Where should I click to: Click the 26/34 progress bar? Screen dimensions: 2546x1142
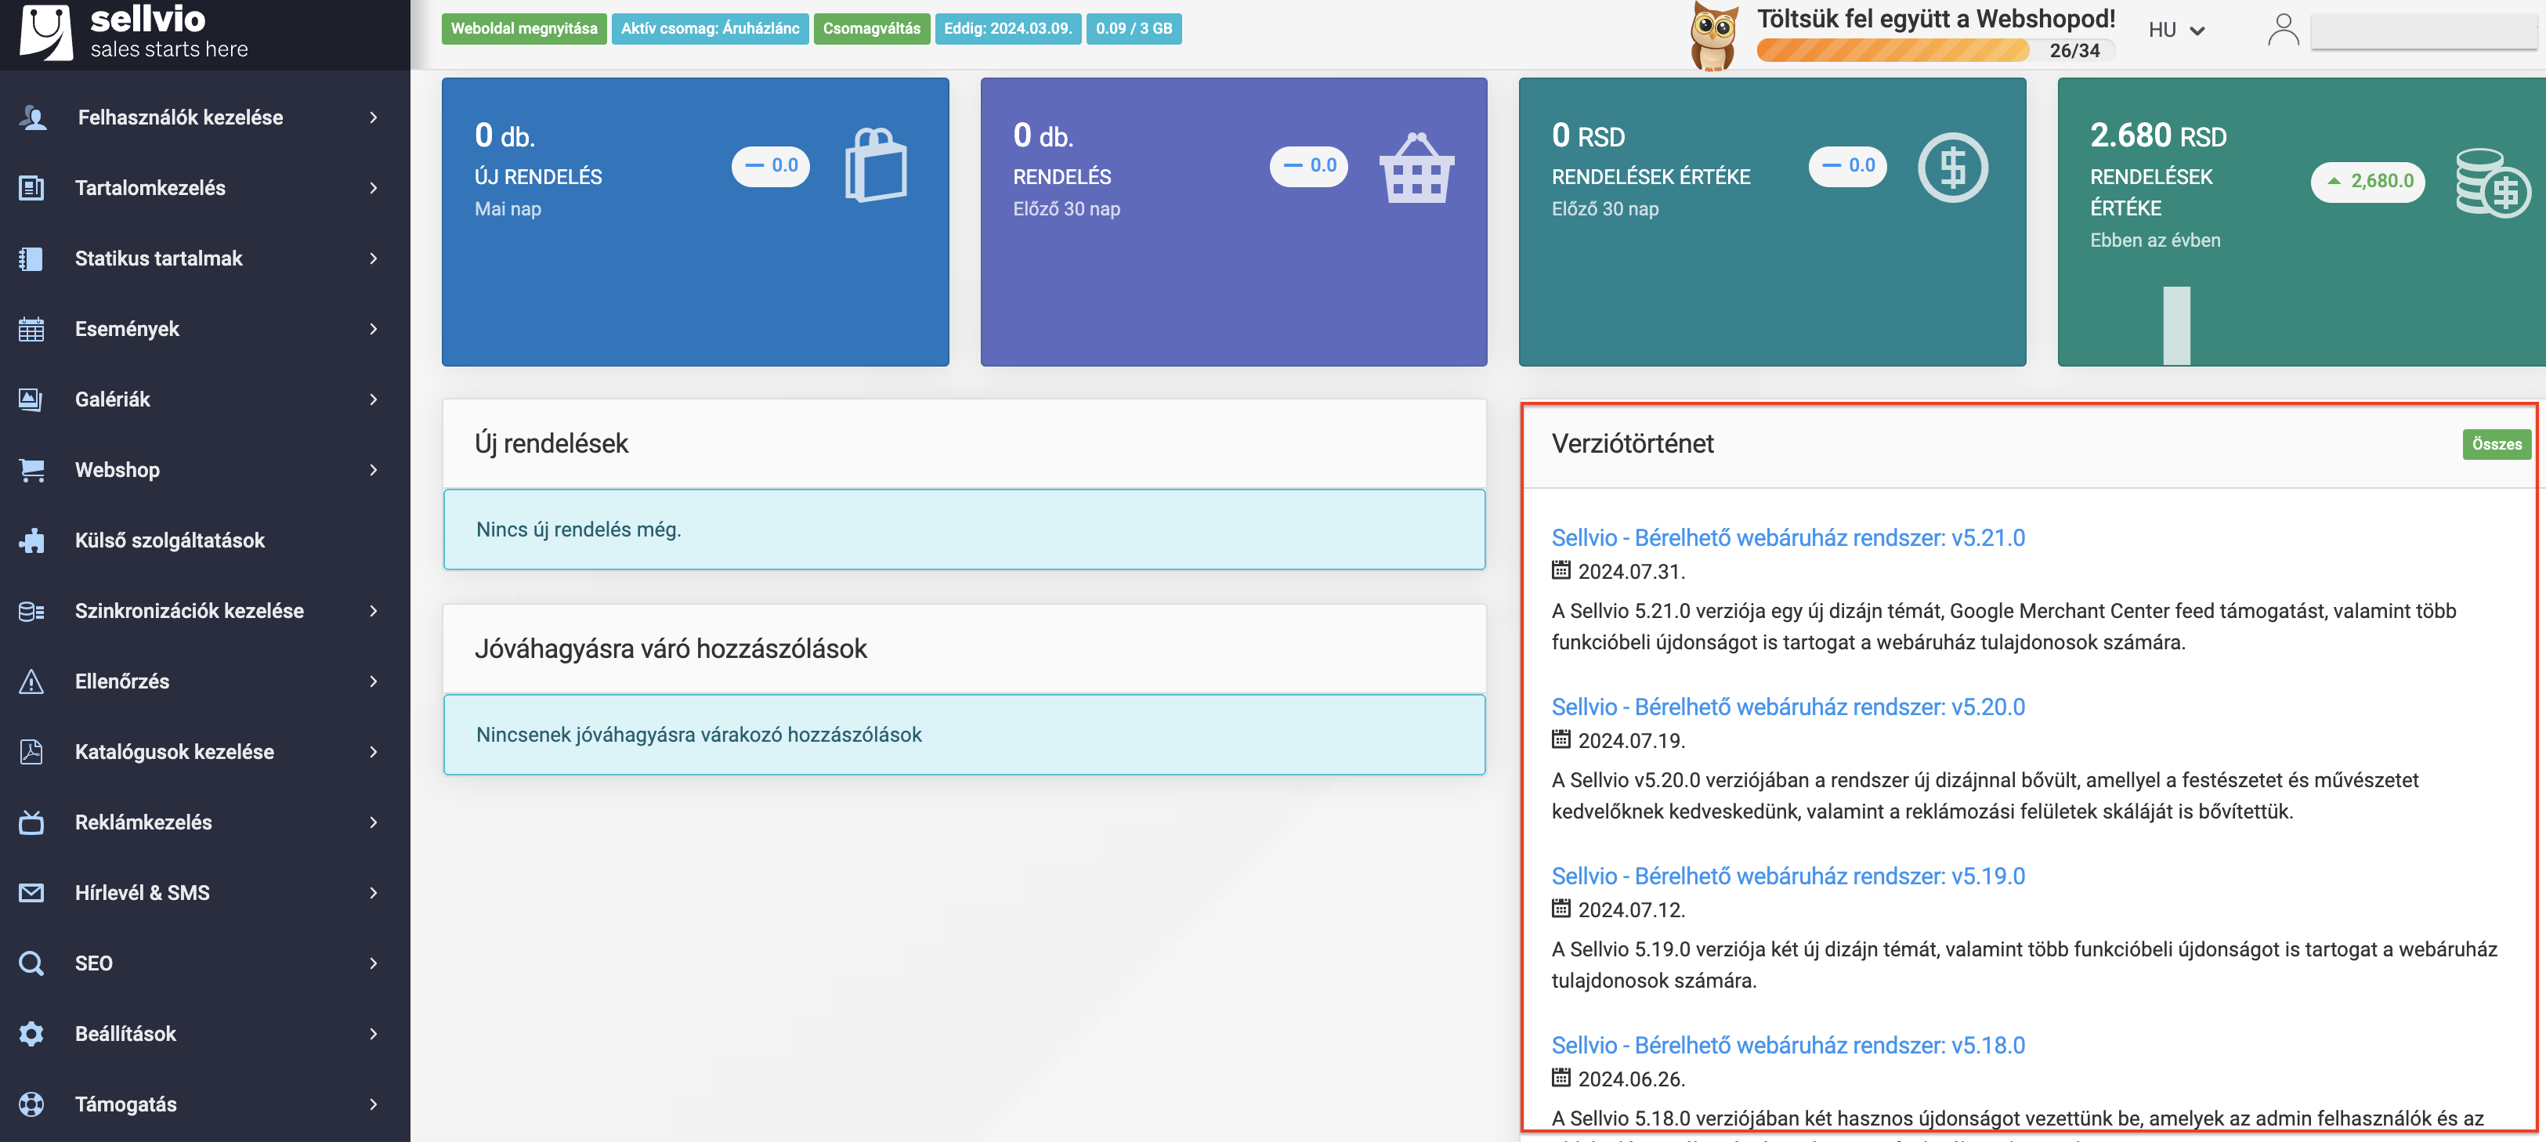tap(1937, 50)
